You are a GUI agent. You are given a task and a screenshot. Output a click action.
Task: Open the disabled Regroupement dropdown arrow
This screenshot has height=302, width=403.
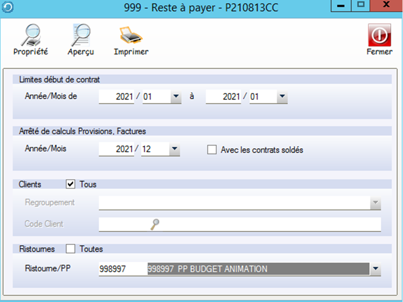click(375, 203)
